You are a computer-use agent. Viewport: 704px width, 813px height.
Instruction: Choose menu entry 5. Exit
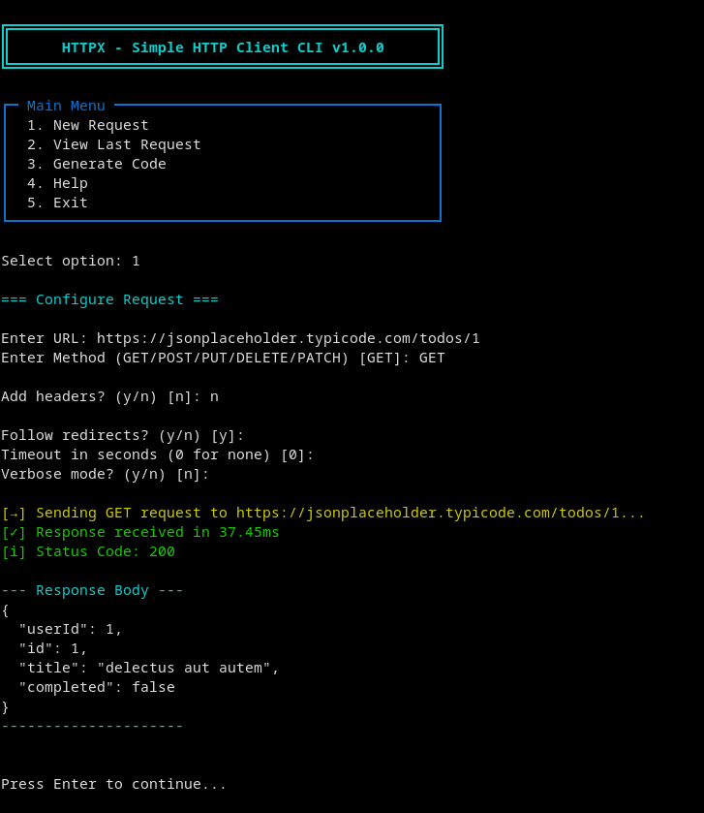click(x=57, y=203)
